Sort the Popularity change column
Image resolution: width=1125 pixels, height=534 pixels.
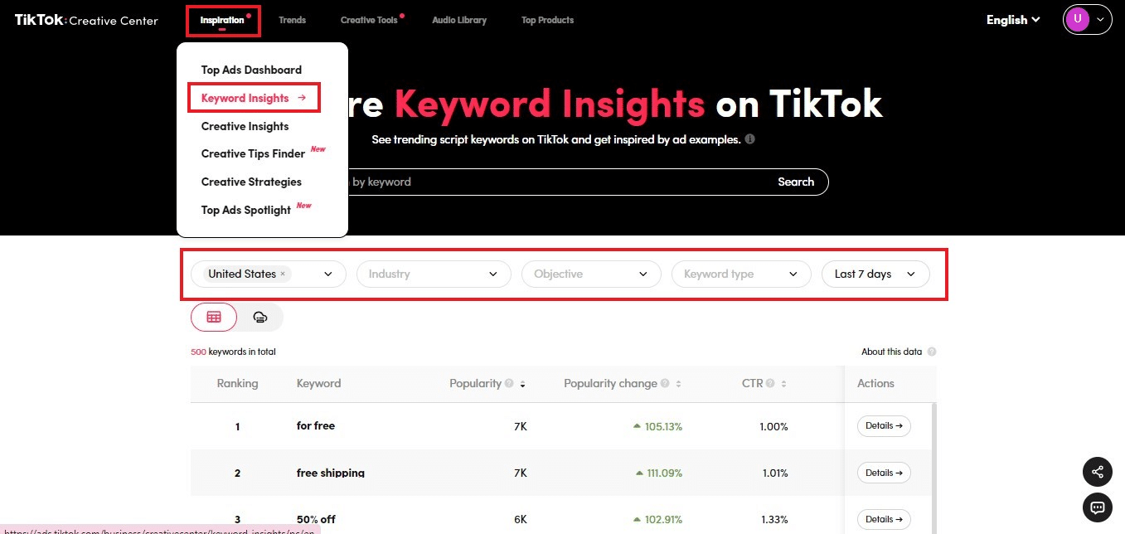pos(678,384)
